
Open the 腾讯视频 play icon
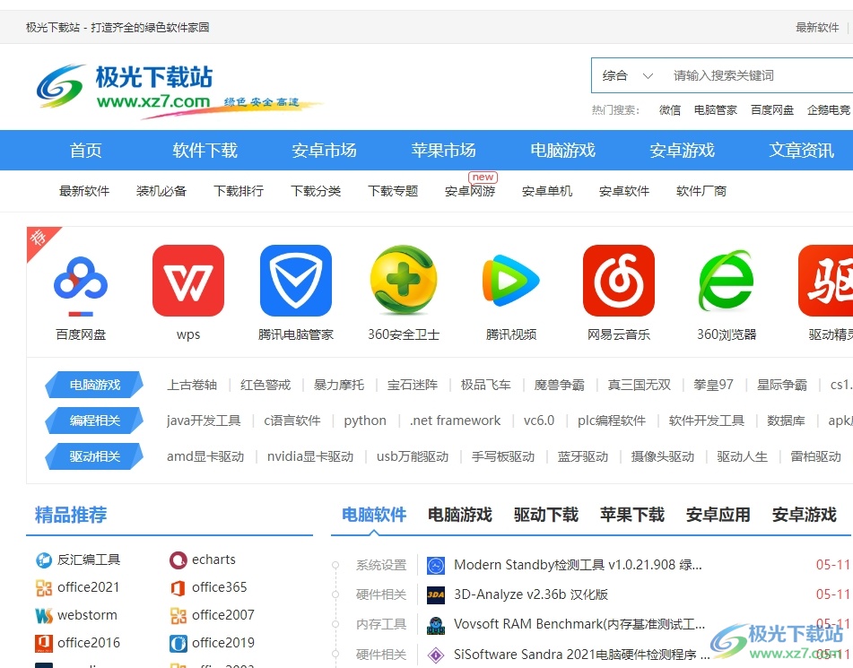pyautogui.click(x=511, y=281)
